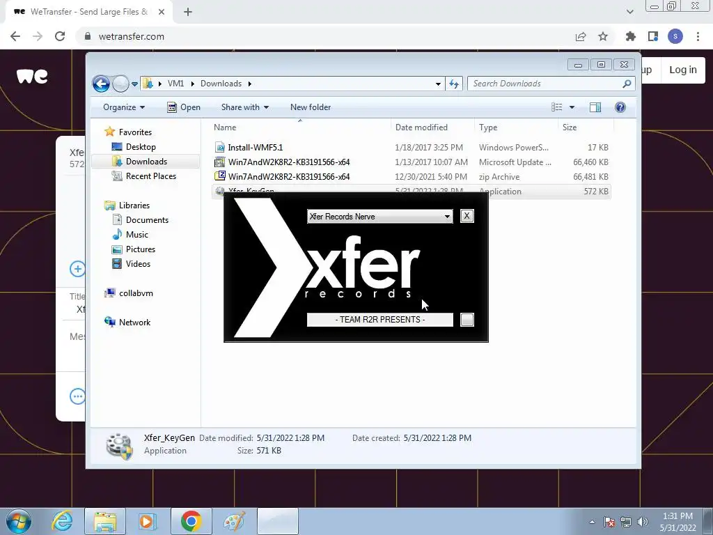Open Chrome three-dot menu
The height and width of the screenshot is (535, 713).
698,36
